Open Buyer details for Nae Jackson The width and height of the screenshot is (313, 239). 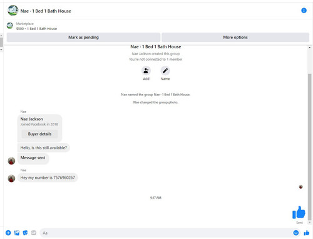tap(39, 134)
